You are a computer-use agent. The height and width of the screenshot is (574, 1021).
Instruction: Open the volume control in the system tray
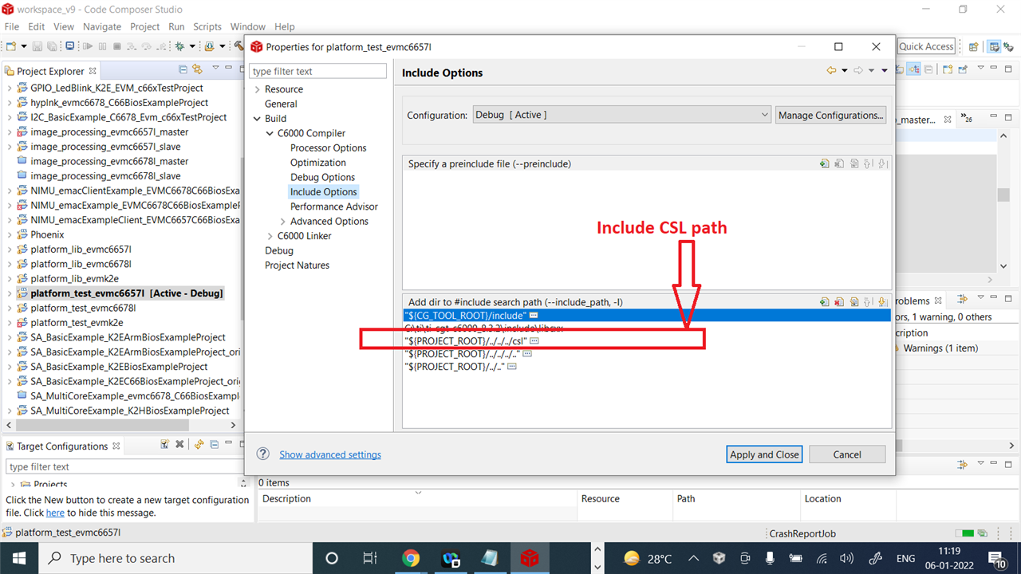tap(847, 558)
